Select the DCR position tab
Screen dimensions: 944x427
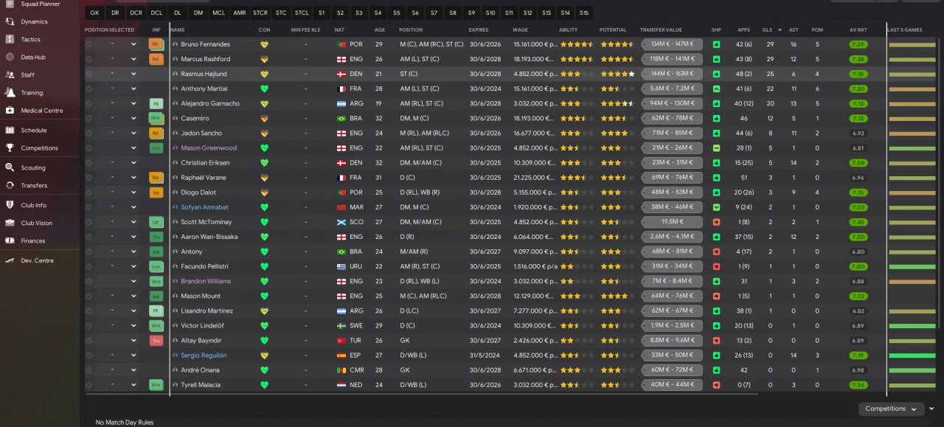(136, 13)
